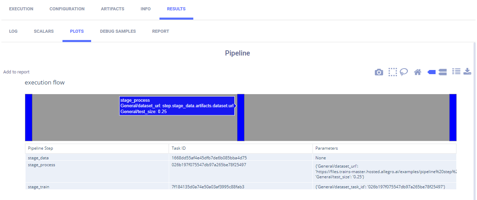Click the Pipeline Step column header
The height and width of the screenshot is (200, 477).
coord(40,148)
